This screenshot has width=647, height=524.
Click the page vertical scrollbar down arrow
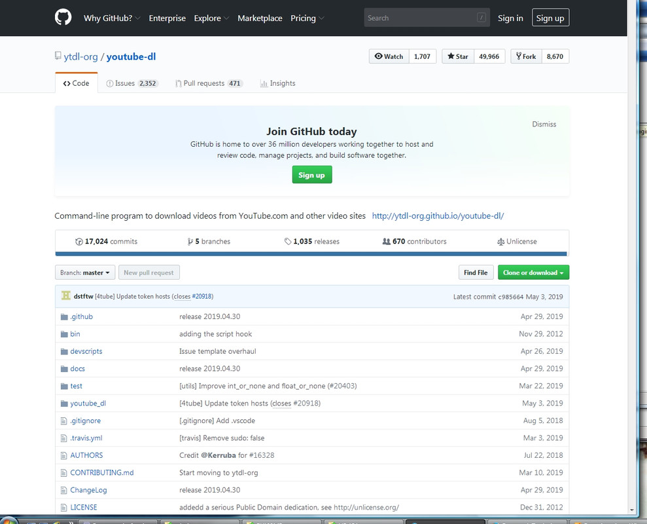(x=632, y=510)
